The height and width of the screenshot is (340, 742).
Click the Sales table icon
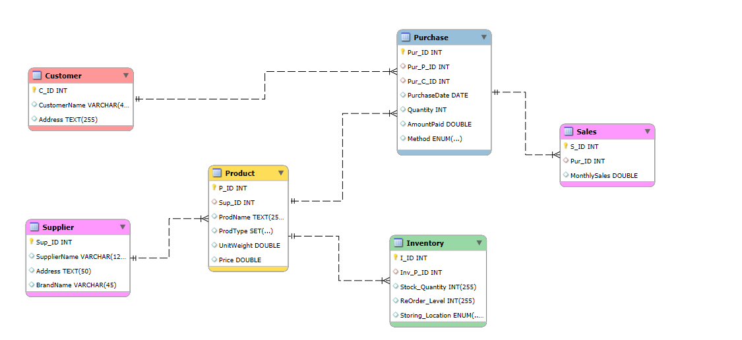pos(569,132)
